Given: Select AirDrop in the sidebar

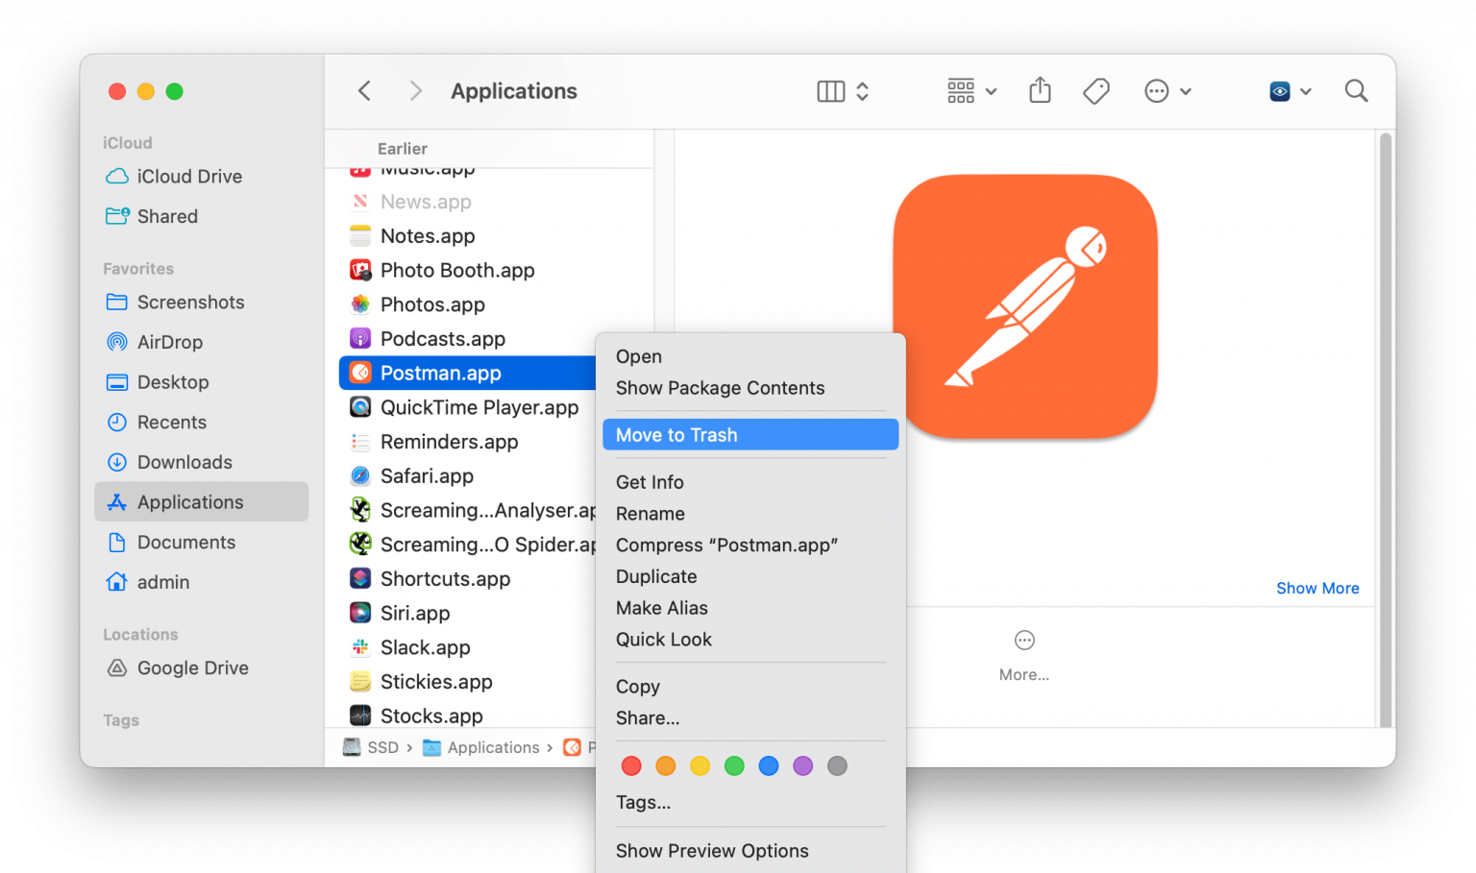Looking at the screenshot, I should coord(171,342).
